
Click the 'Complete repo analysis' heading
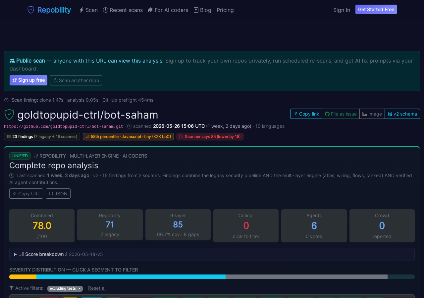click(x=54, y=165)
